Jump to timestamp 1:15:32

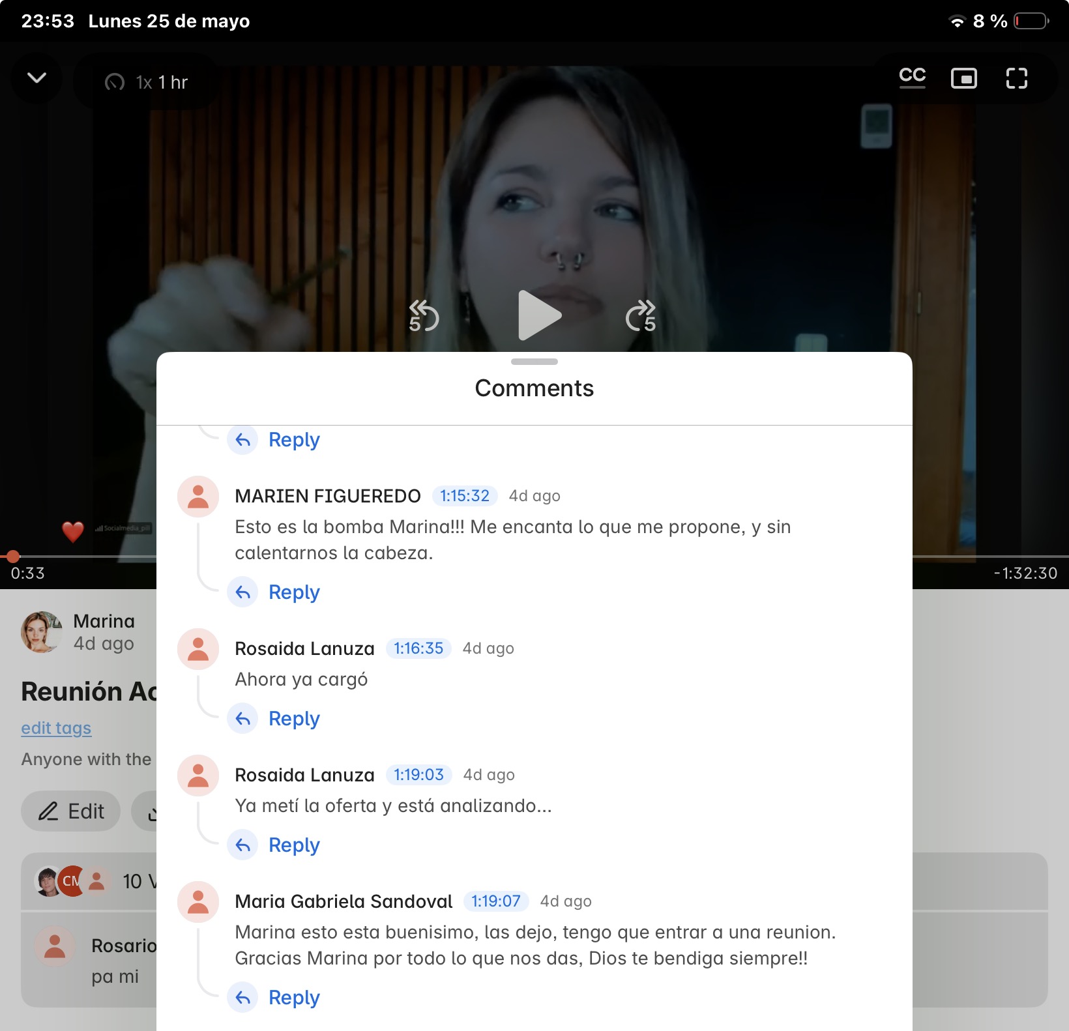[465, 496]
